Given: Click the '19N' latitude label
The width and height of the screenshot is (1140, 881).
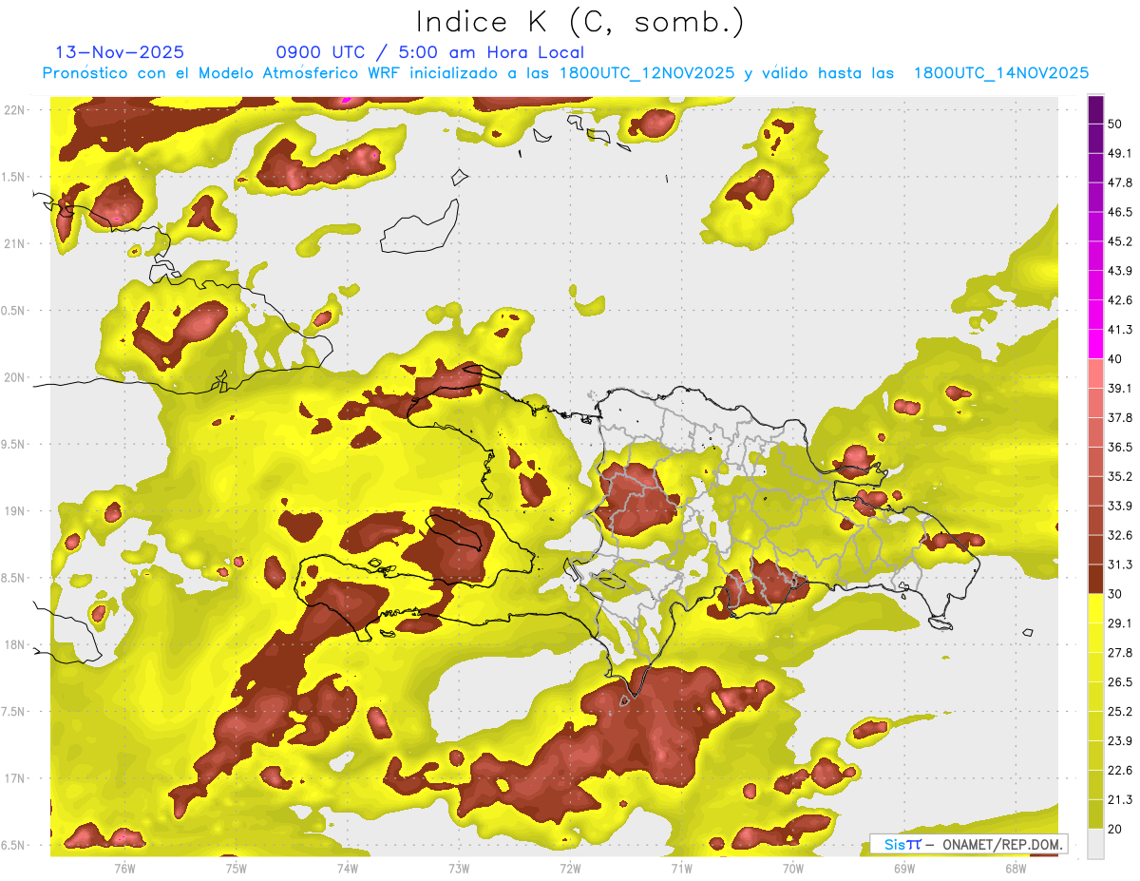Looking at the screenshot, I should point(14,511).
